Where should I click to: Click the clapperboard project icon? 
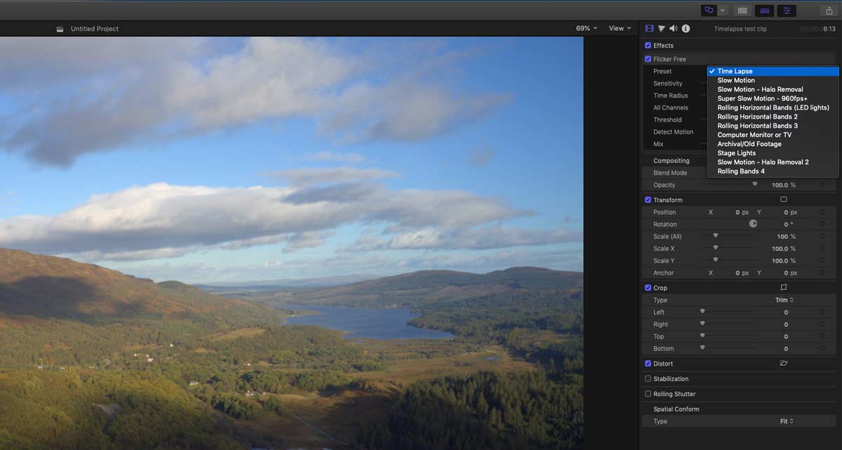click(60, 29)
